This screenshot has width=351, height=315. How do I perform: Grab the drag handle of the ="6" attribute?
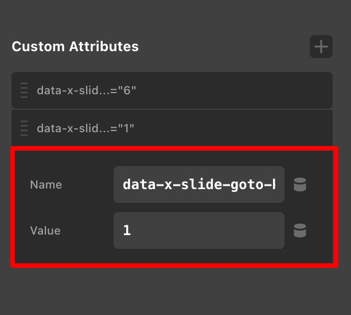tap(24, 90)
